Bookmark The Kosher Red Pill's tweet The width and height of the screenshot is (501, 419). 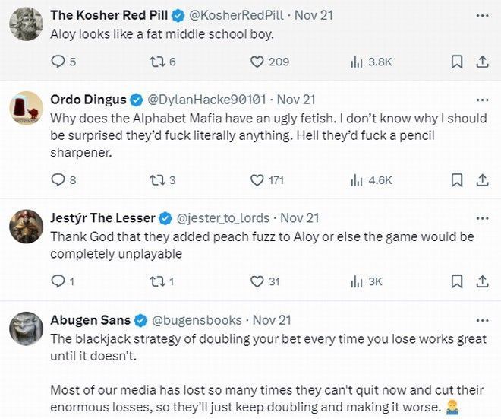456,62
